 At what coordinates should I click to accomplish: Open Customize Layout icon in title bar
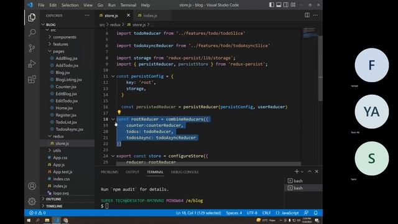click(x=293, y=4)
